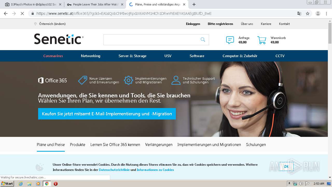Select the Verlängerungen tab
This screenshot has width=332, height=187.
tap(159, 145)
